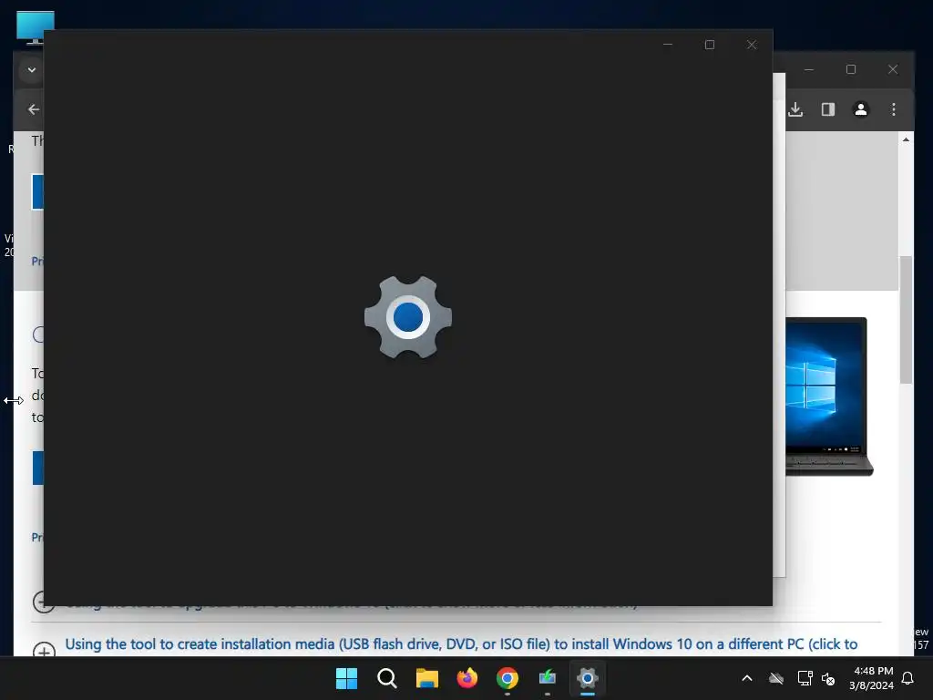The width and height of the screenshot is (933, 700).
Task: Switch to Chrome from the taskbar
Action: 507,678
